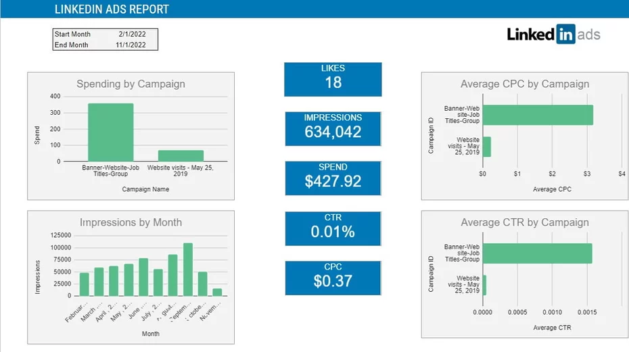
Task: Click the Website visits CTR bar
Action: 484,285
